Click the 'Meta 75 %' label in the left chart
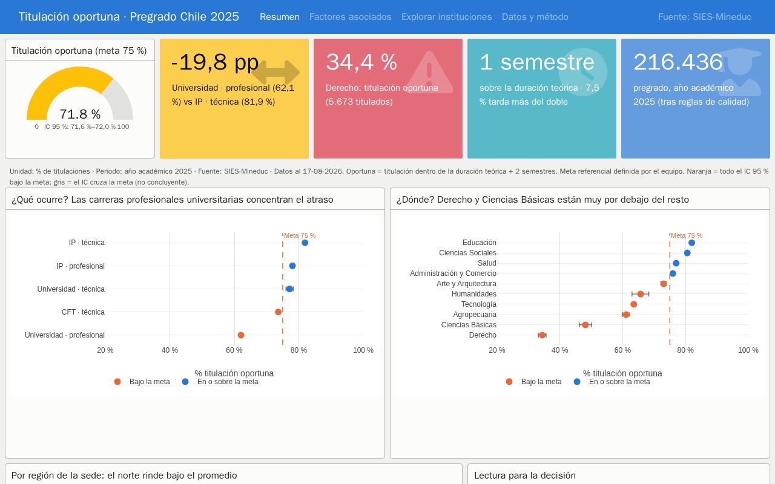The width and height of the screenshot is (775, 484). pos(300,235)
